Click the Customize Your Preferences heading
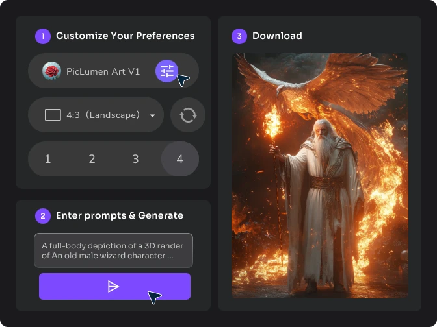Screen dimensions: 437x327 pyautogui.click(x=125, y=36)
